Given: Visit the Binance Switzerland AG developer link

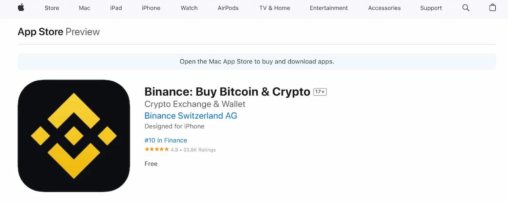Looking at the screenshot, I should pyautogui.click(x=190, y=115).
